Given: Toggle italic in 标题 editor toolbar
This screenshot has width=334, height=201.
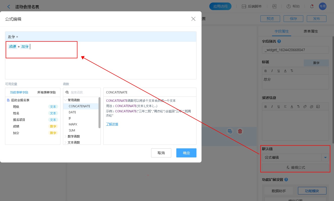Looking at the screenshot, I should [272, 71].
